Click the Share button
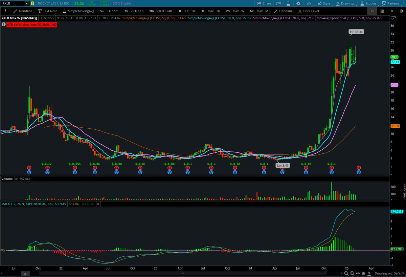The height and width of the screenshot is (277, 406). [264, 3]
